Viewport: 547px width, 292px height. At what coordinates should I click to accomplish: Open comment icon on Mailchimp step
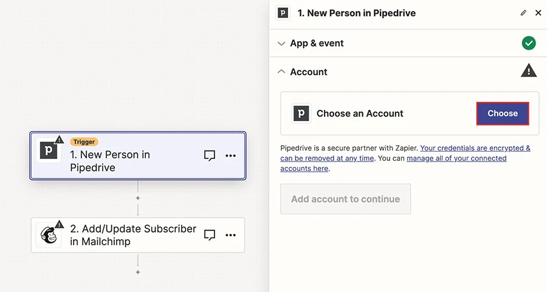[x=209, y=235]
